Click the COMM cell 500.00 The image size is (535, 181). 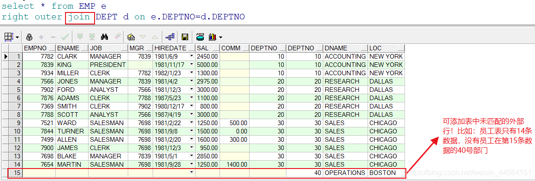point(234,123)
